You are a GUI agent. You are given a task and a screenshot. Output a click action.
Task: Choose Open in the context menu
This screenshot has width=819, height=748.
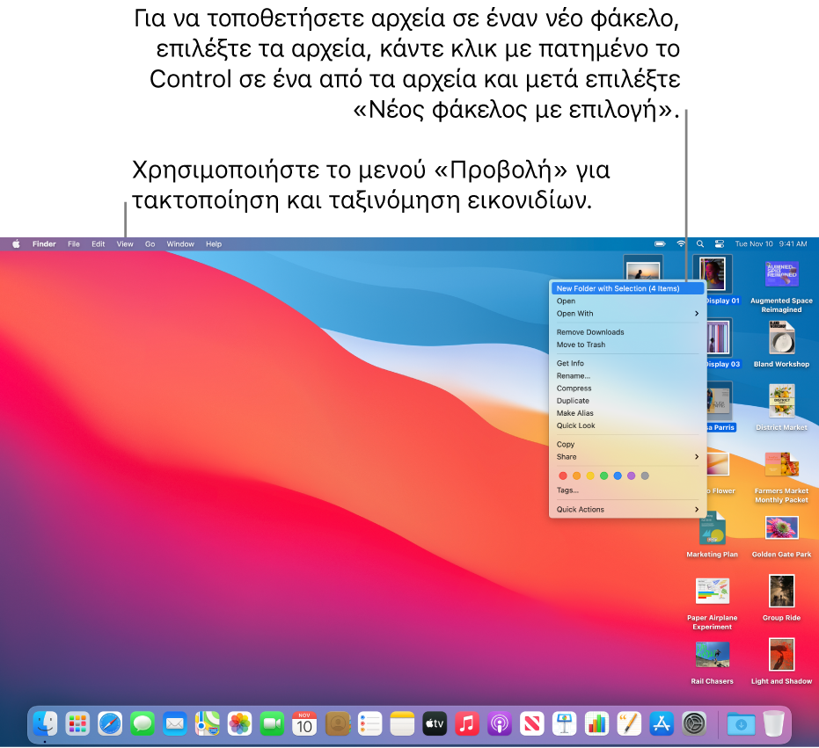[627, 301]
